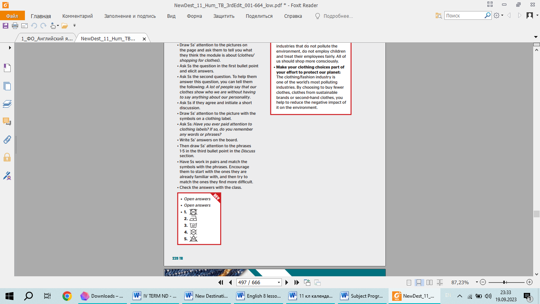
Task: Open the Вид ribbon tab
Action: (x=171, y=16)
